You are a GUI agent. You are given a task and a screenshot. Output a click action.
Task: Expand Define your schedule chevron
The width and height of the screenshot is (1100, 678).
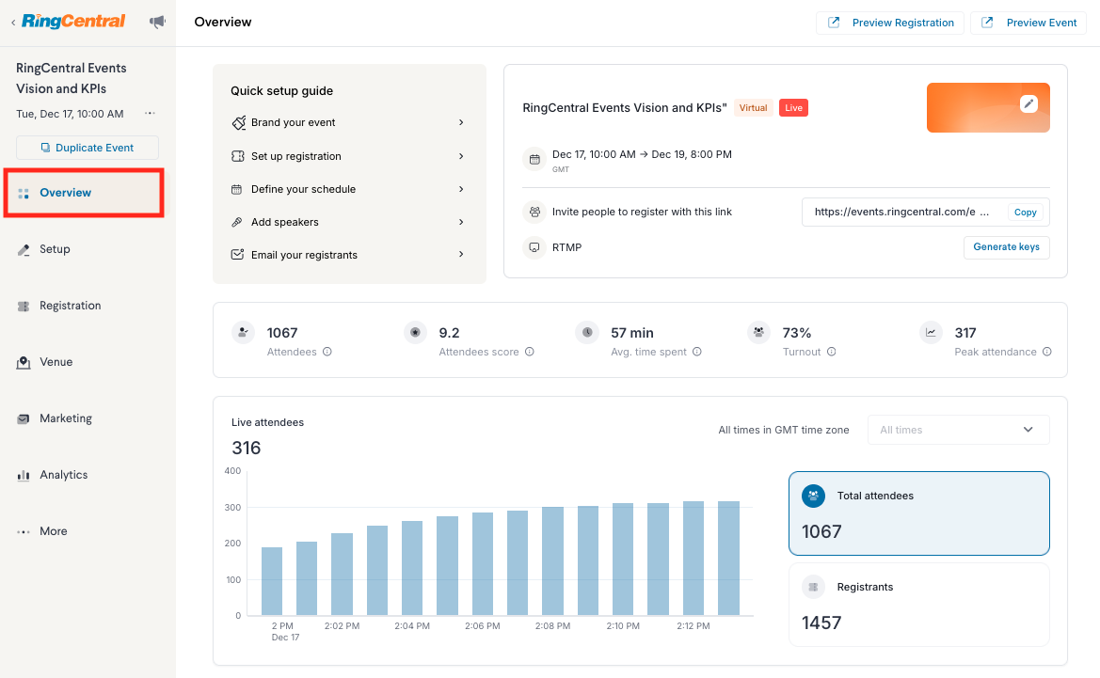point(461,189)
